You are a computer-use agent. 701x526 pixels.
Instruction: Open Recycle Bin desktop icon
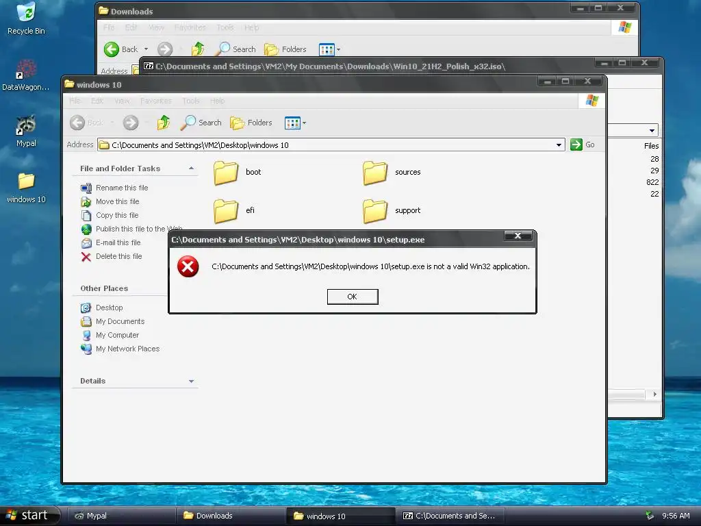(x=26, y=18)
